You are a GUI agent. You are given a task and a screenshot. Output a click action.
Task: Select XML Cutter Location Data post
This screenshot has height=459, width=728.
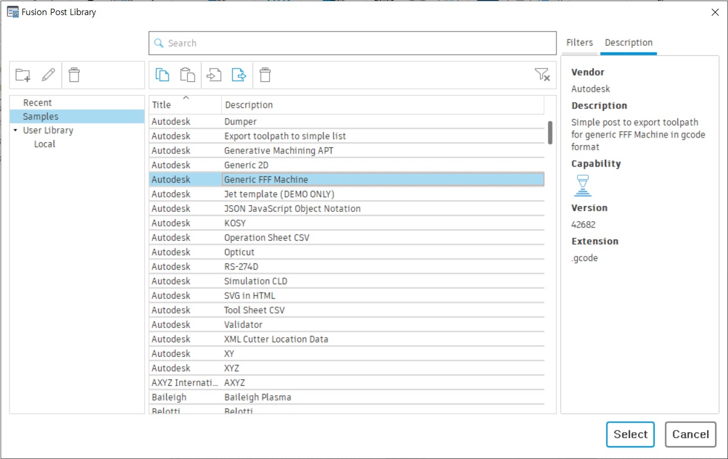point(346,339)
